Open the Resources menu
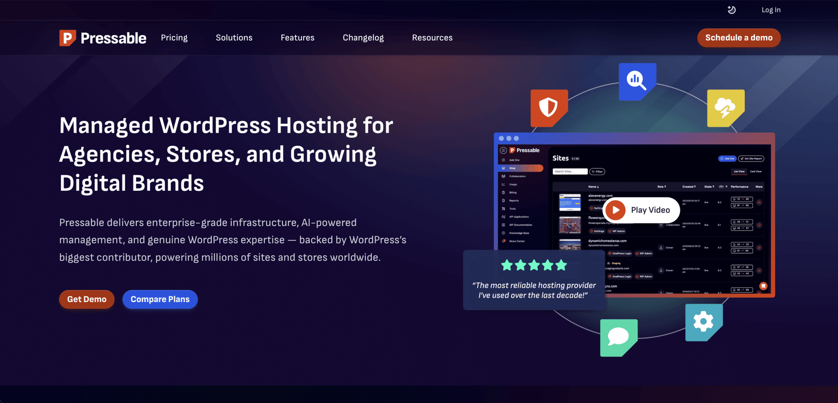Screen dimensions: 838x403 (x=432, y=38)
